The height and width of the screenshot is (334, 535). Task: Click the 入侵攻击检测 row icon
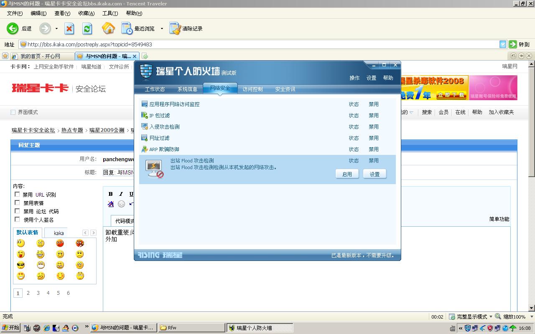(145, 127)
